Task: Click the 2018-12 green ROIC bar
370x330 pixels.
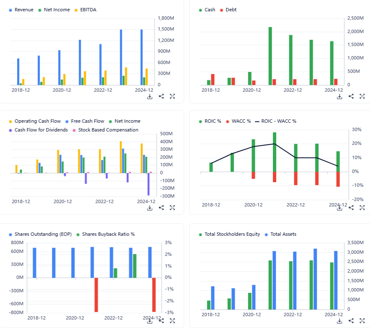Action: tap(211, 168)
